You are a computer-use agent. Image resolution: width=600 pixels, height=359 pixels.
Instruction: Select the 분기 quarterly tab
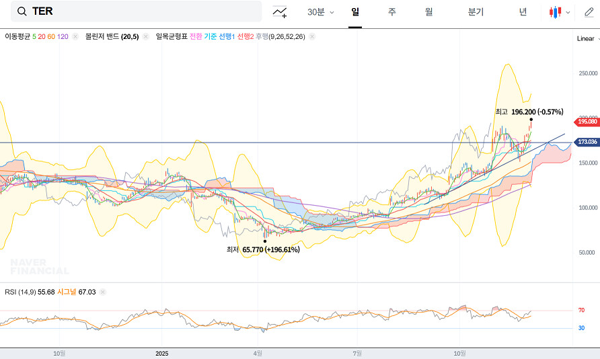point(476,12)
